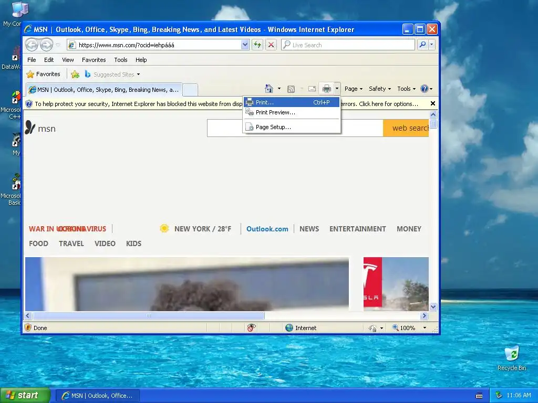Open the search provider dropdown arrow
This screenshot has width=538, height=403.
click(432, 45)
